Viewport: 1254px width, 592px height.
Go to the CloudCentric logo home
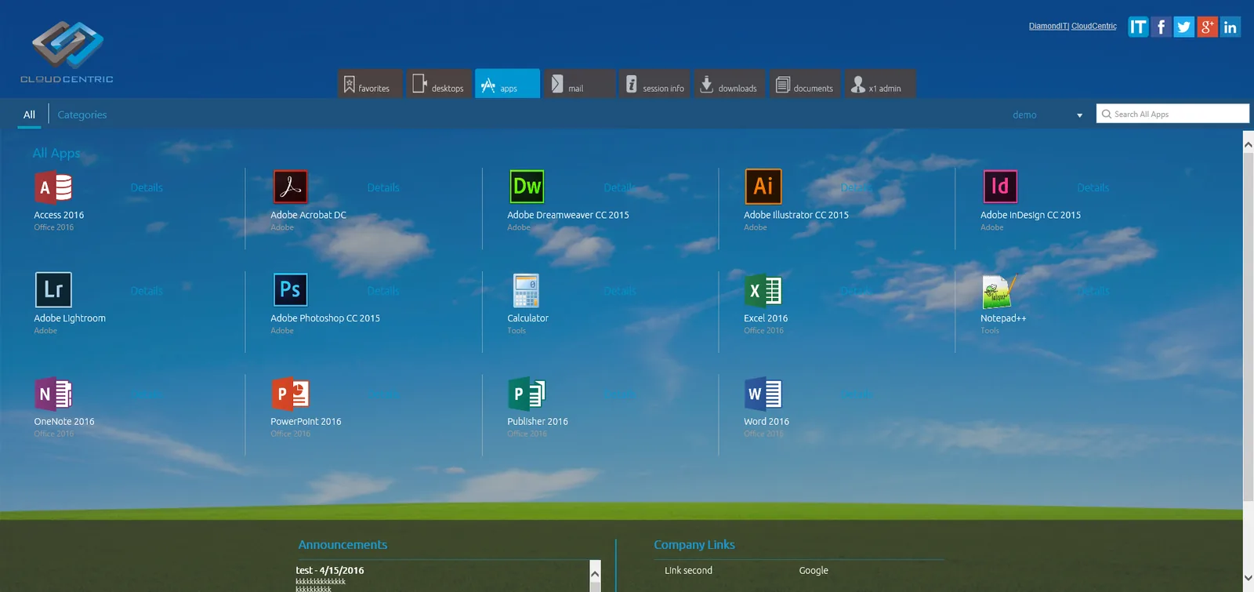tap(67, 52)
